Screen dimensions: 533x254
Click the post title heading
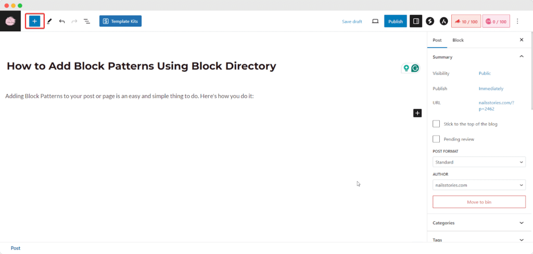pyautogui.click(x=142, y=66)
